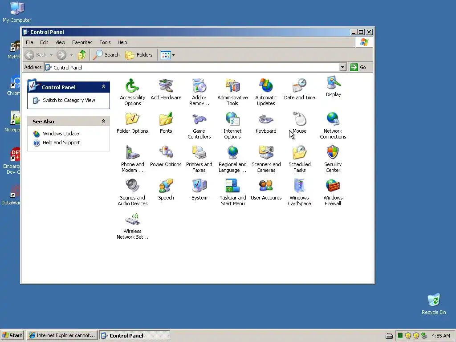The height and width of the screenshot is (342, 456).
Task: Expand the Address bar dropdown arrow
Action: tap(342, 68)
